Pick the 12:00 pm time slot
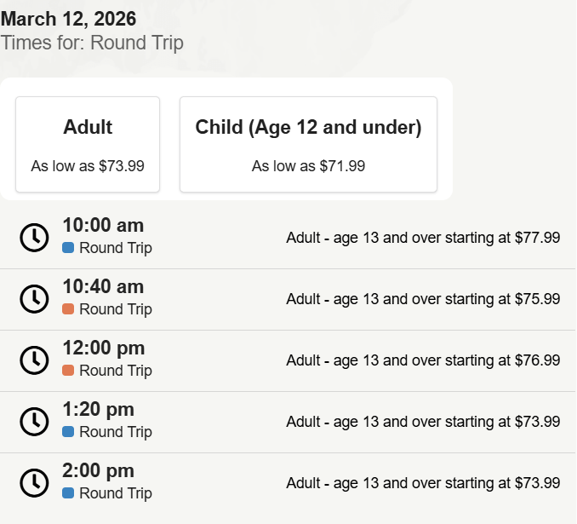Viewport: 577px width, 524px height. pyautogui.click(x=103, y=348)
